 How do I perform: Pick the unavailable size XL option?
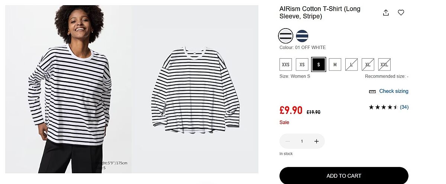368,65
